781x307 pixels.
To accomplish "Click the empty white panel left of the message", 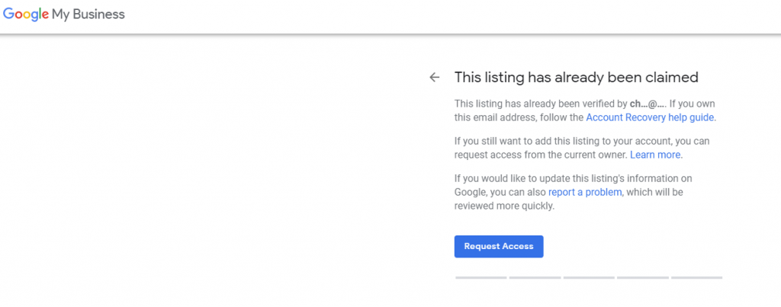I will point(209,169).
